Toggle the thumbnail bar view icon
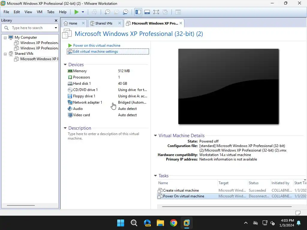 click(x=147, y=12)
